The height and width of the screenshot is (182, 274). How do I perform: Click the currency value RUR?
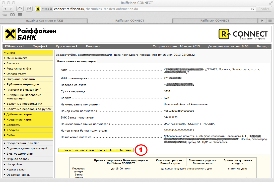coord(167,98)
